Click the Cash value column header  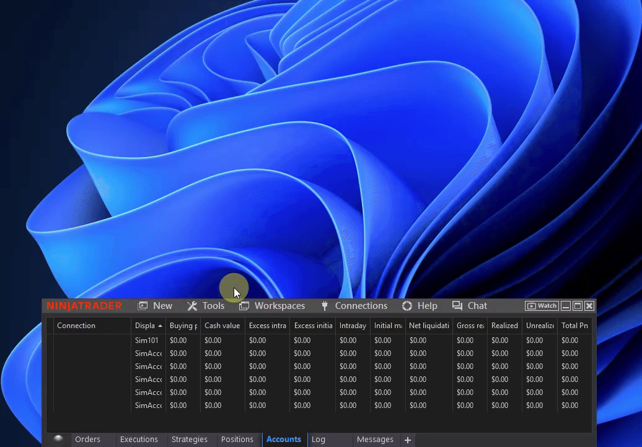(x=222, y=326)
